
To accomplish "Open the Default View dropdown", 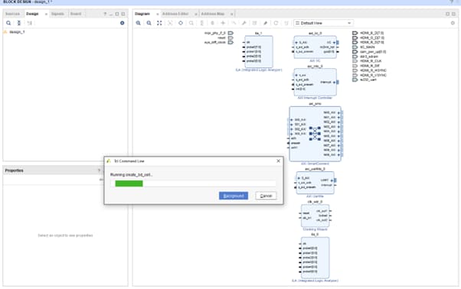I will click(x=323, y=23).
